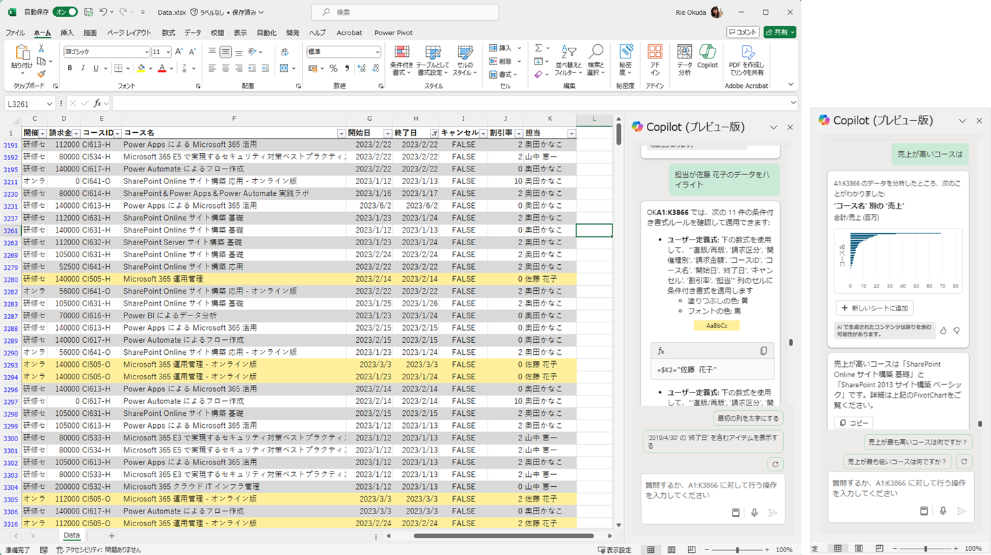
Task: Open the font size dropdown
Action: click(168, 52)
